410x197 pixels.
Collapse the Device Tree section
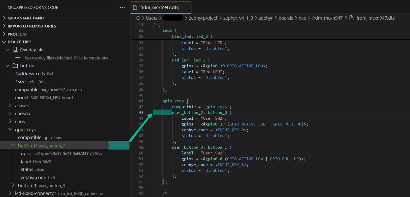click(x=19, y=42)
